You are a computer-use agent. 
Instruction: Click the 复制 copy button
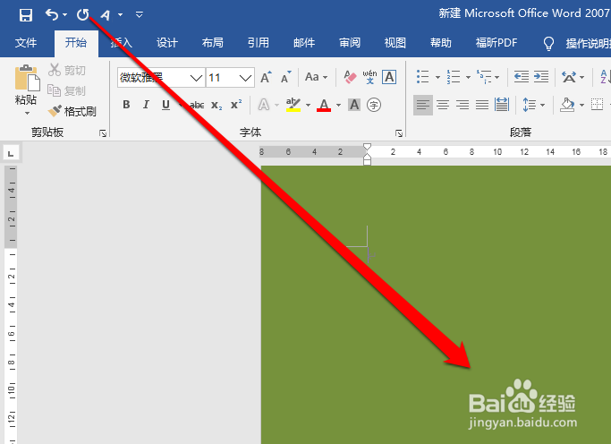(x=66, y=90)
